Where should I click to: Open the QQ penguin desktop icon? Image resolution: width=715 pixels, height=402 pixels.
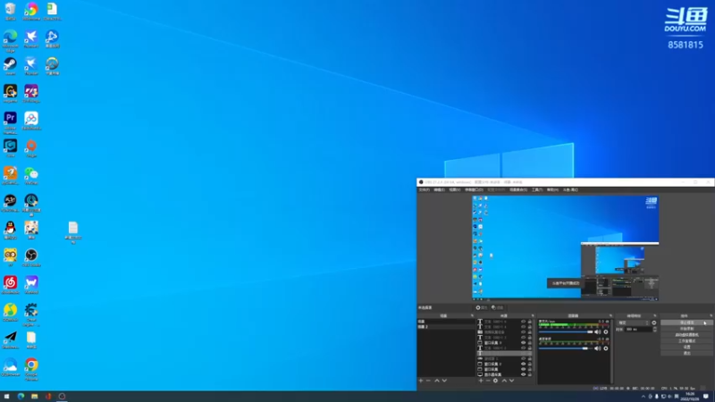coord(10,230)
